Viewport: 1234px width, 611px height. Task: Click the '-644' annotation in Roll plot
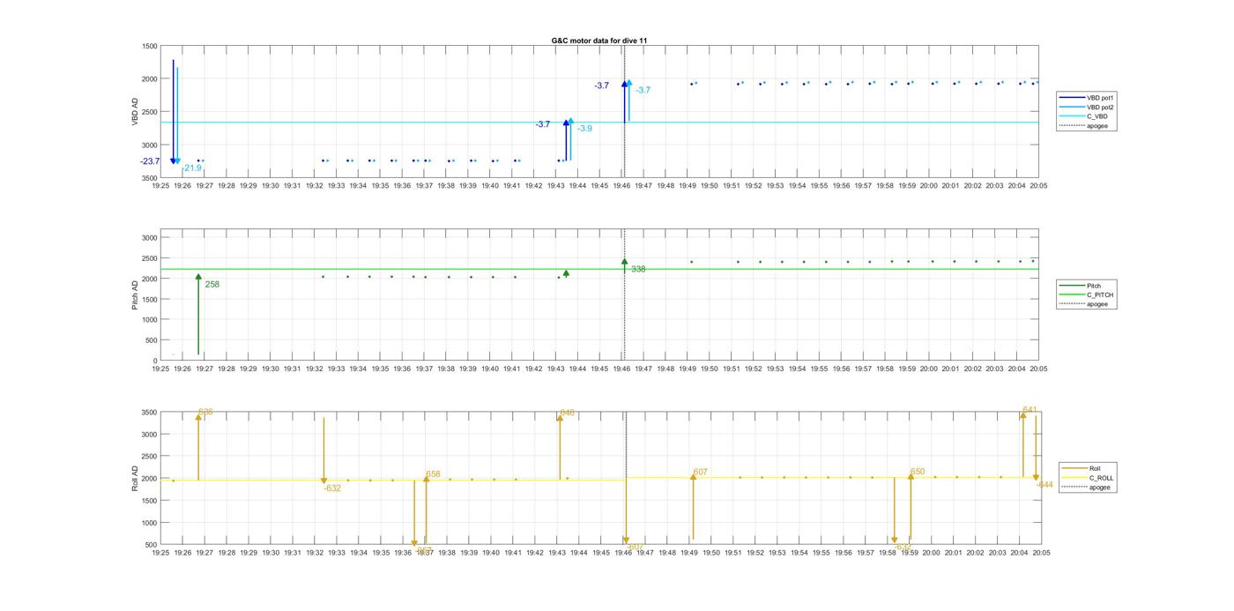[1044, 485]
